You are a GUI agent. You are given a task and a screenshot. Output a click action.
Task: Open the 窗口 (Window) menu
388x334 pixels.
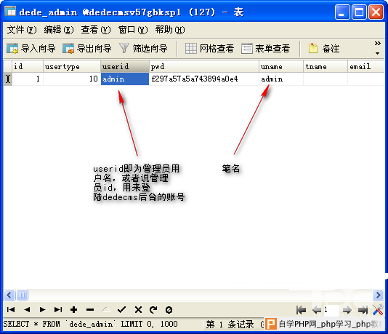click(x=133, y=30)
